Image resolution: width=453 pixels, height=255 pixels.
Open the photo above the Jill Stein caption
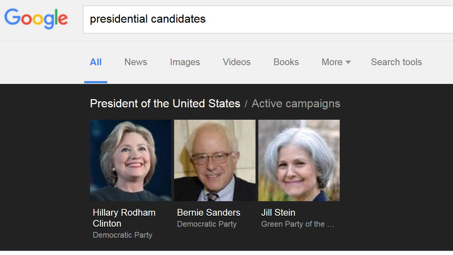pos(299,160)
